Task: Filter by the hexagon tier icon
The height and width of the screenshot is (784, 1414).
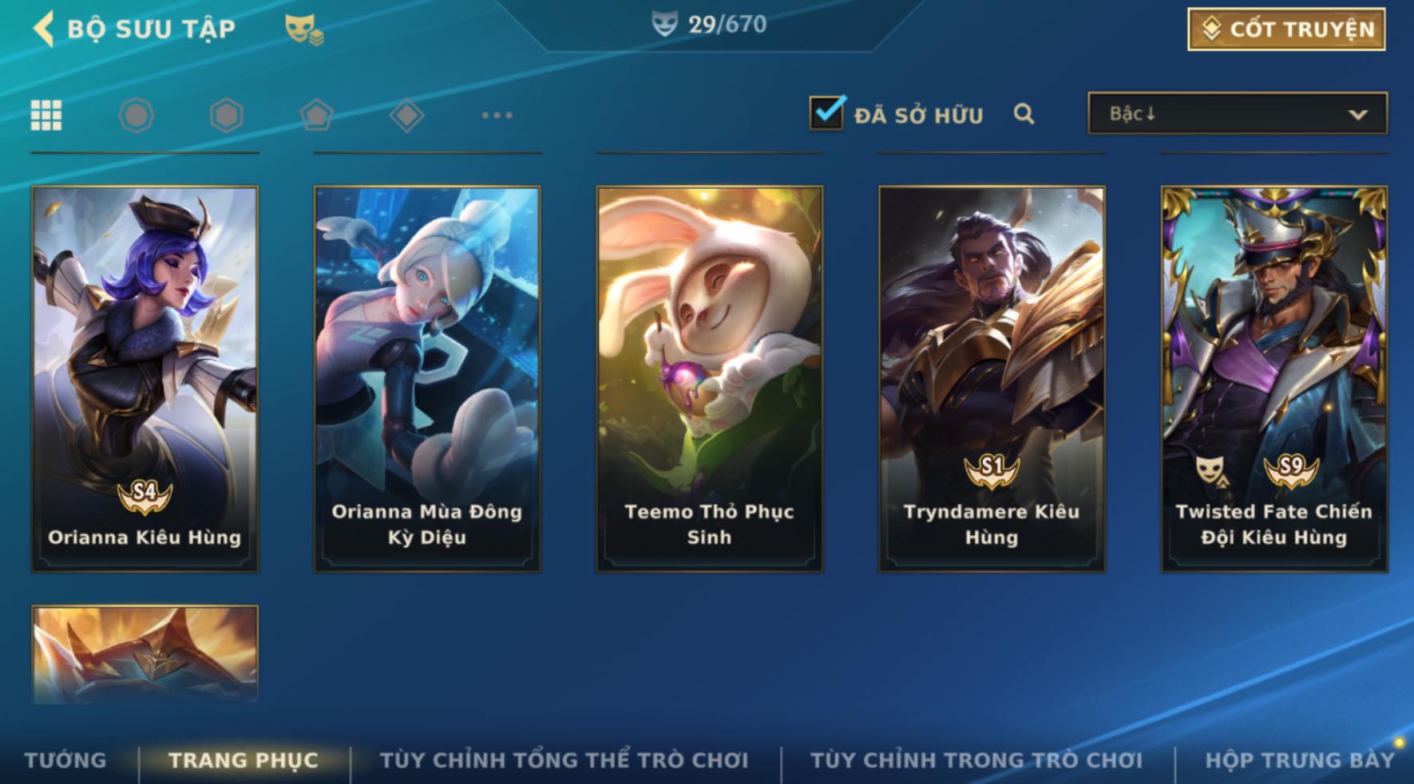Action: [227, 116]
